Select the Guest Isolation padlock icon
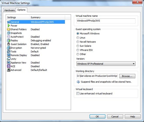Image resolution: width=144 pixels, height=122 pixels. [x=9, y=44]
